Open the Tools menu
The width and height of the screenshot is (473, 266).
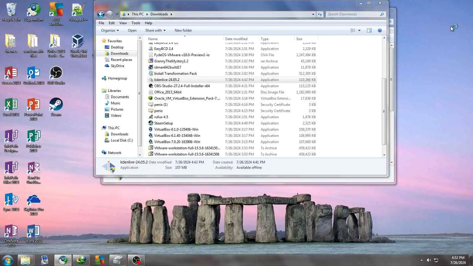(x=136, y=23)
